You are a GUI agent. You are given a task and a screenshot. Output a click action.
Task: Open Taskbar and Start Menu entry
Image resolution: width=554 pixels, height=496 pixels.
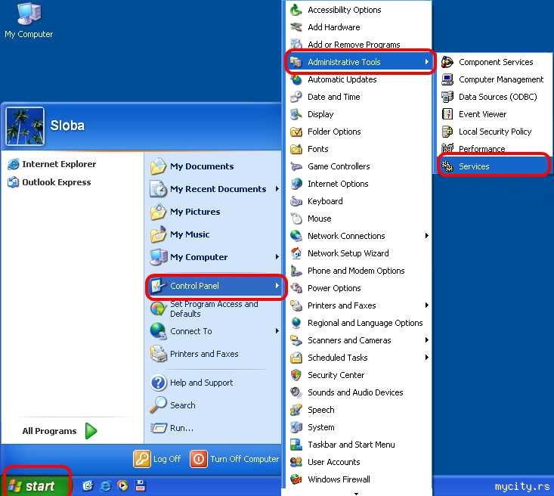358,445
